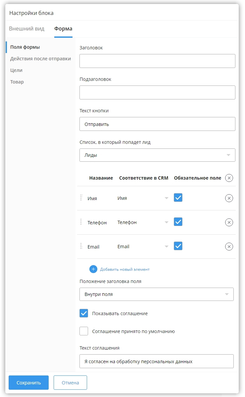Screen dimensions: 245x397
Task: Uncheck required field for Имя
Action: [x=178, y=198]
